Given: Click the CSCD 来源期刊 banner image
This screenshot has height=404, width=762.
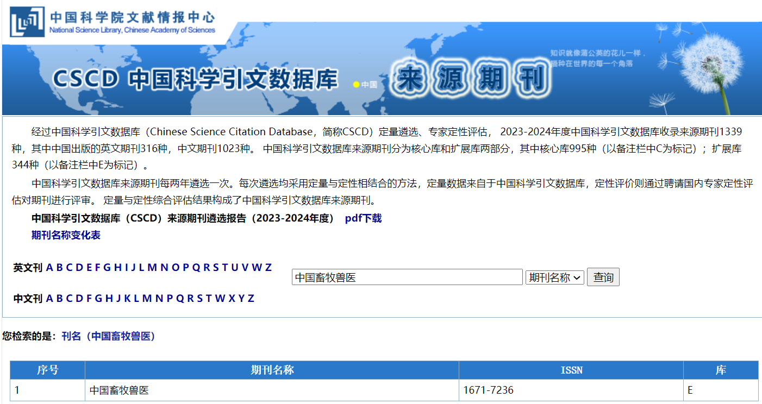Looking at the screenshot, I should [382, 68].
